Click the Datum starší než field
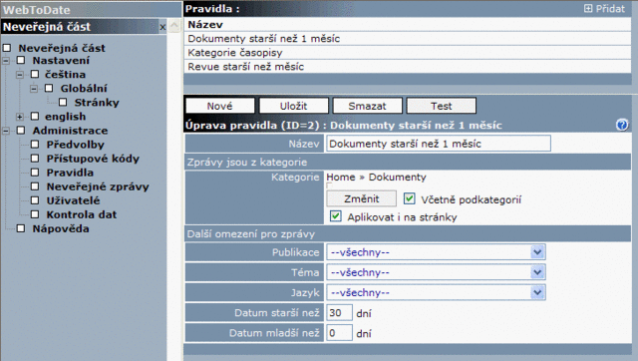Viewport: 638px width, 361px height. pos(339,312)
